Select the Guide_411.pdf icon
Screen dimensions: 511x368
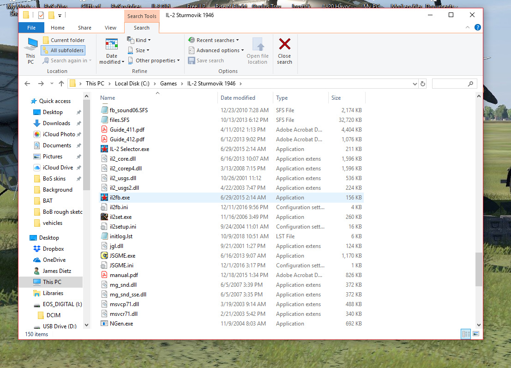click(x=104, y=129)
